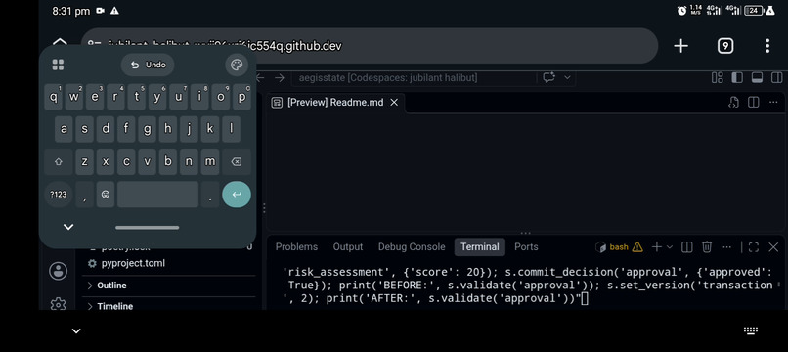Tap the system keyboard switcher icon

[x=750, y=330]
